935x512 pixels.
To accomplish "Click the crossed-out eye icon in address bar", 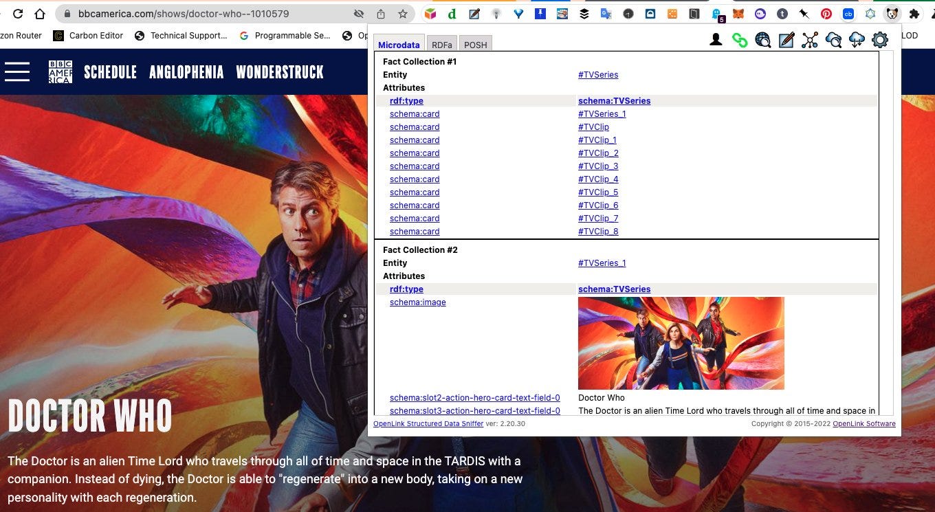I will pyautogui.click(x=358, y=14).
